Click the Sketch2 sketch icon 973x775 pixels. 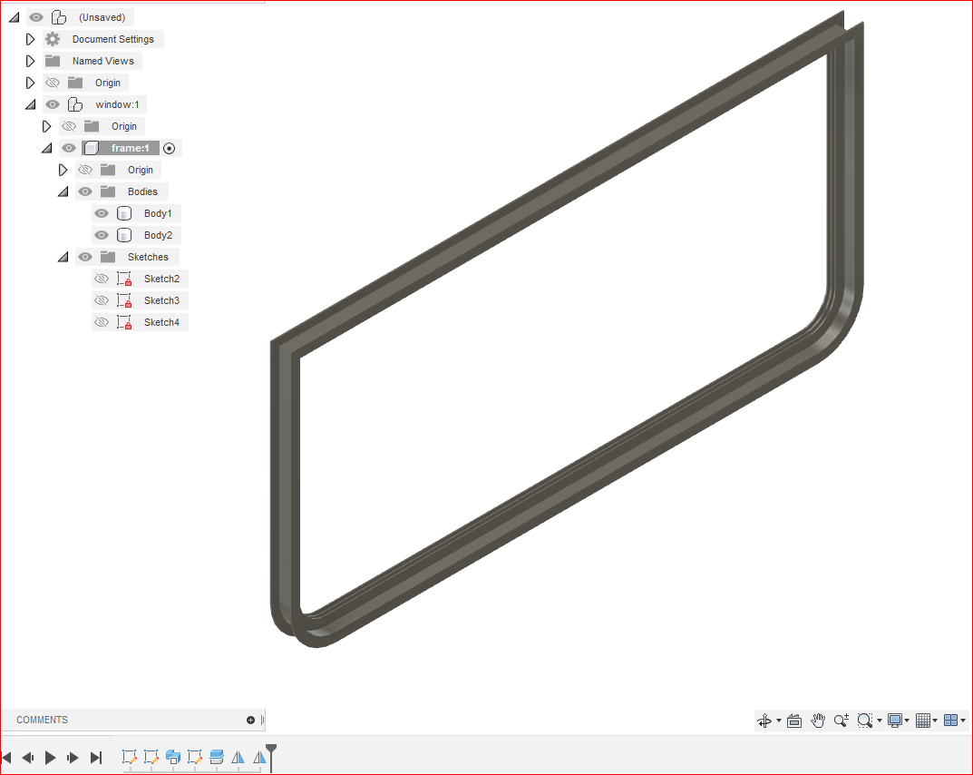tap(124, 279)
